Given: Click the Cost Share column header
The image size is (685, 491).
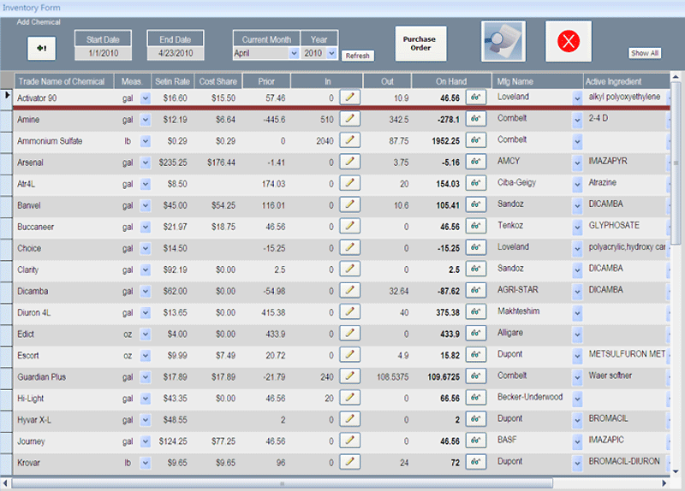Looking at the screenshot, I should [x=218, y=81].
